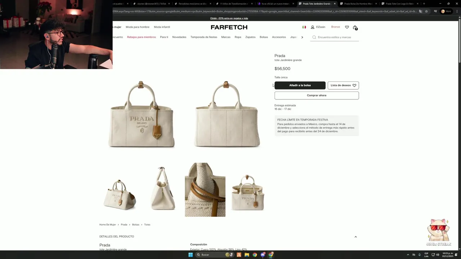Image resolution: width=461 pixels, height=259 pixels.
Task: Open the Bolsas menu
Action: coord(264,37)
